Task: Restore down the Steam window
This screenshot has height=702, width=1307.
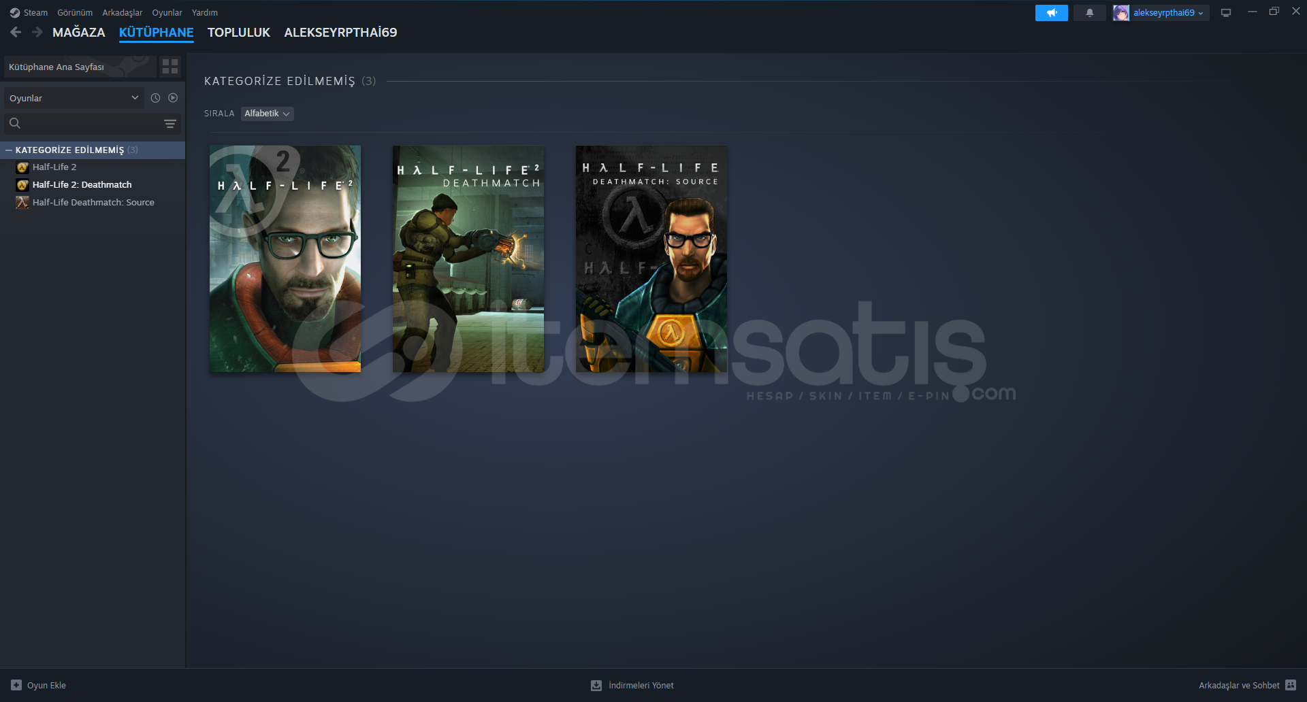Action: tap(1274, 12)
